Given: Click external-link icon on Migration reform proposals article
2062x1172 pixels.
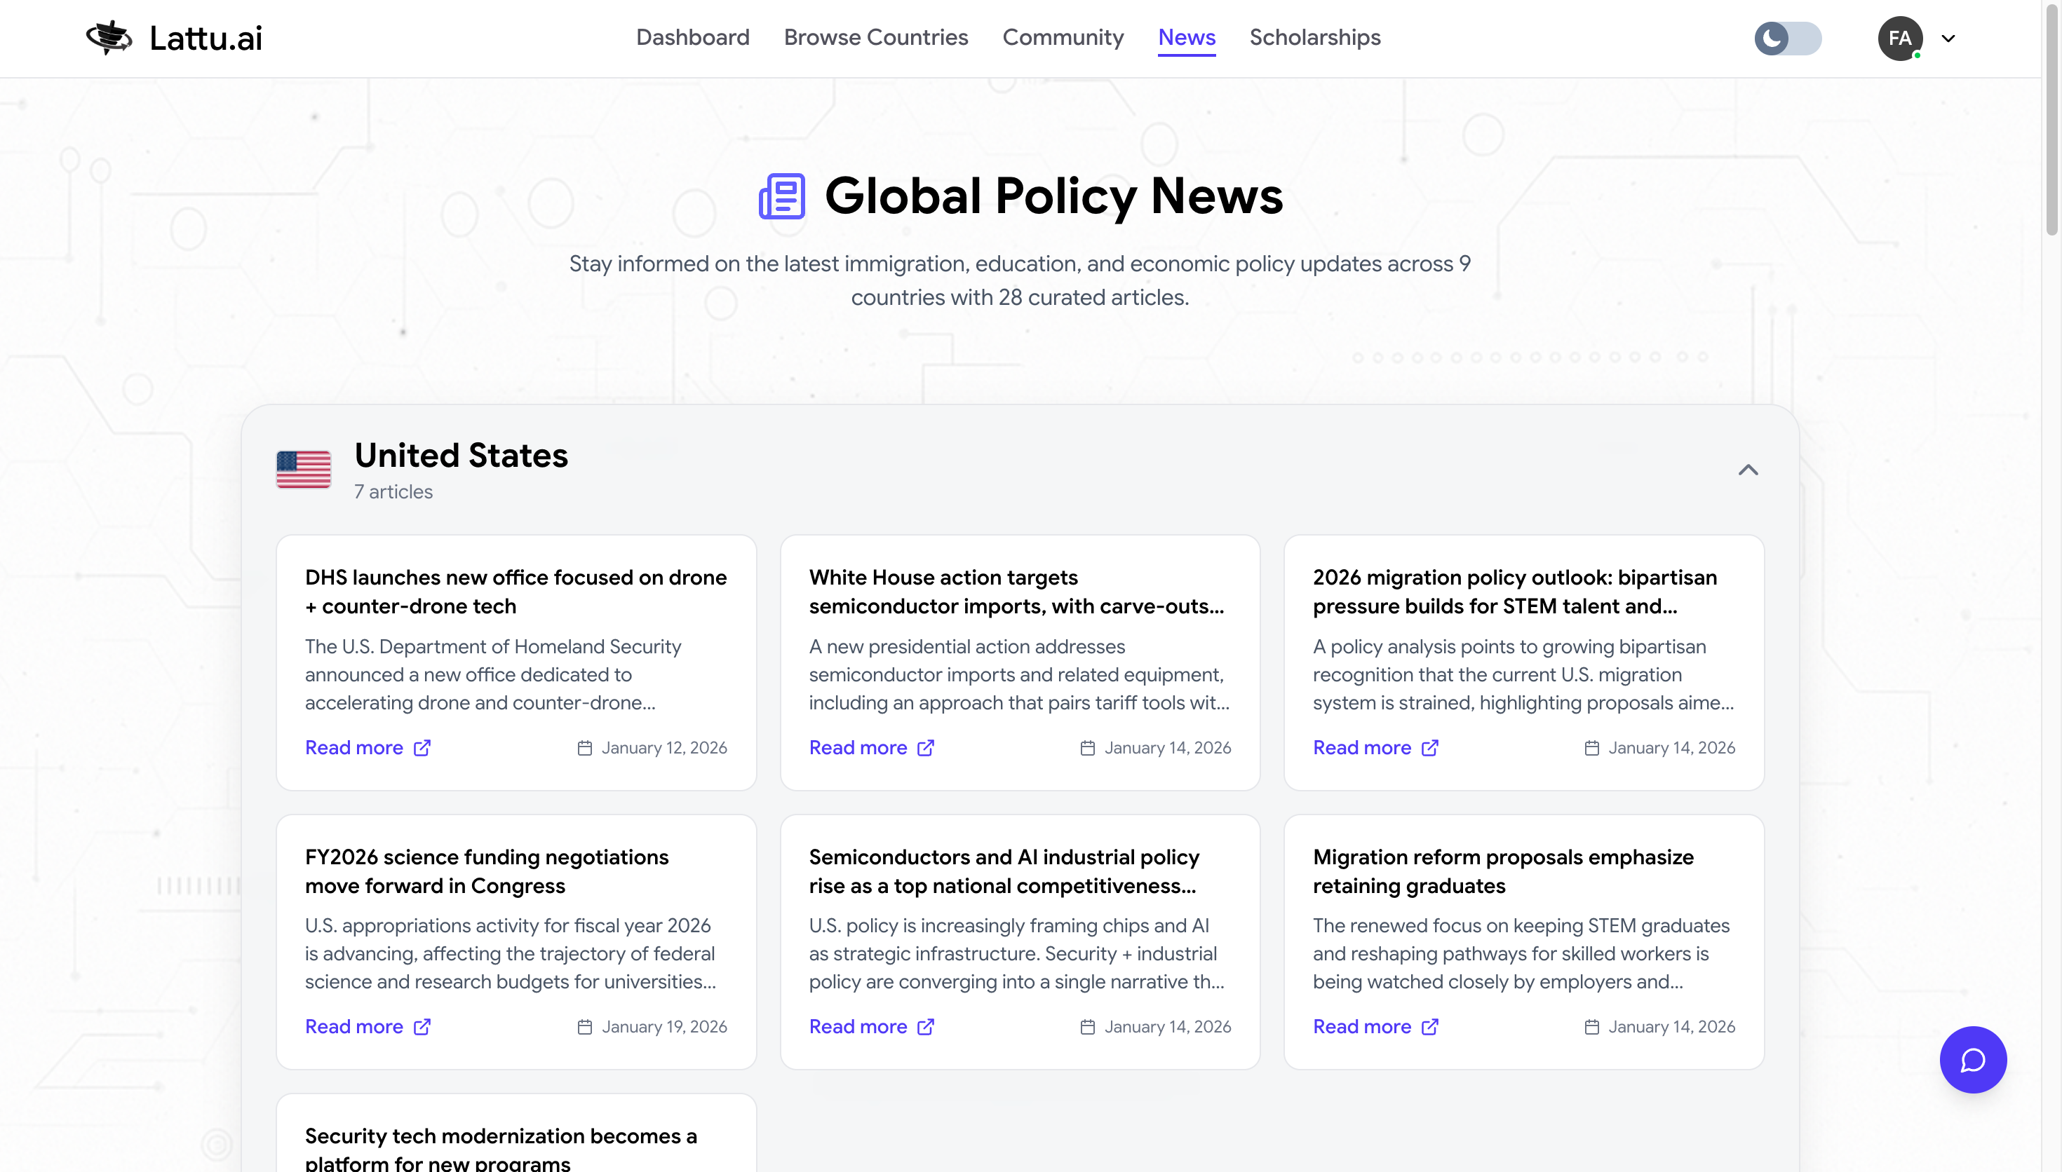Looking at the screenshot, I should click(x=1429, y=1026).
